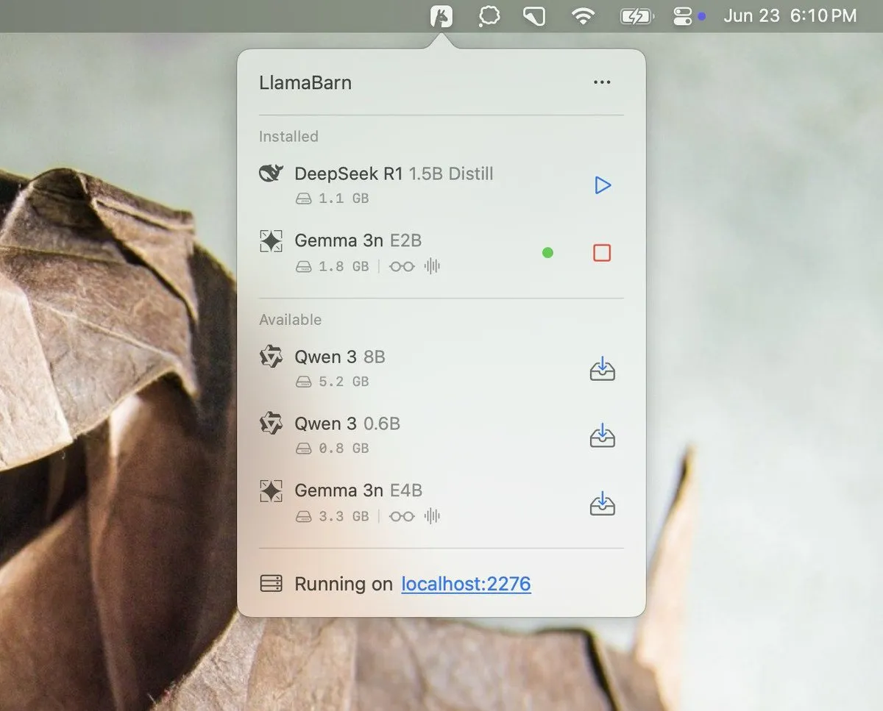883x711 pixels.
Task: Open the localhost:2276 link
Action: click(466, 584)
